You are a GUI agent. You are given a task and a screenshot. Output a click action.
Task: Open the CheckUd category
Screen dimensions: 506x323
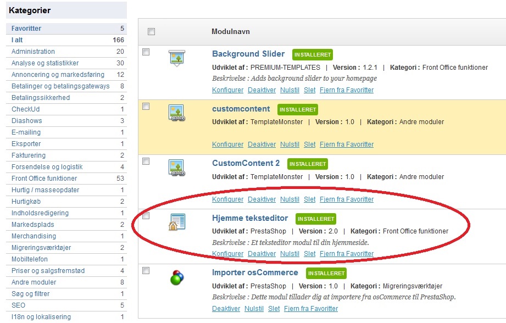66,109
